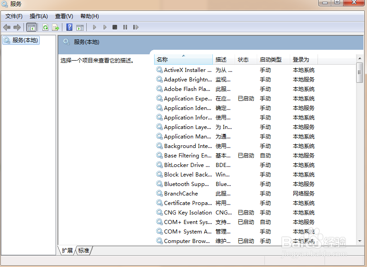The image size is (367, 267).
Task: Click the Stop Service square icon
Action: 115,27
